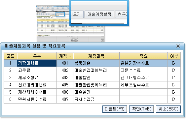This screenshot has width=188, height=120.
Task: Click the 구분 column header
Action: pyautogui.click(x=37, y=56)
